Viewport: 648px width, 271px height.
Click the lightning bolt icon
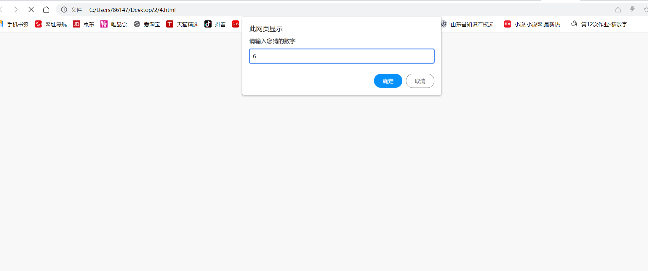point(632,9)
